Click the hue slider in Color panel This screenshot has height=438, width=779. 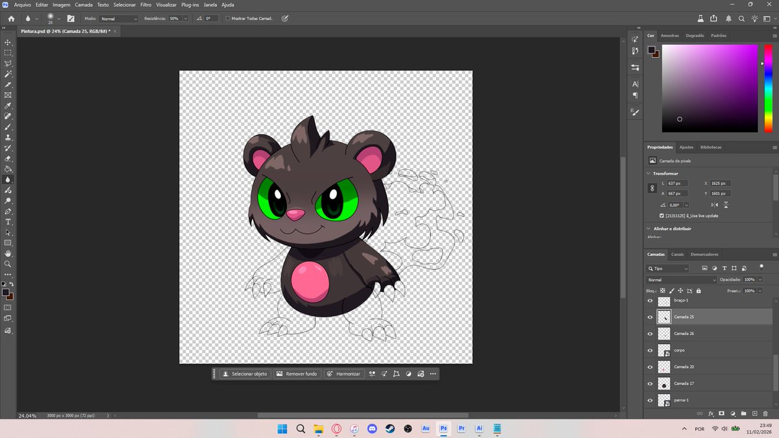pos(767,88)
